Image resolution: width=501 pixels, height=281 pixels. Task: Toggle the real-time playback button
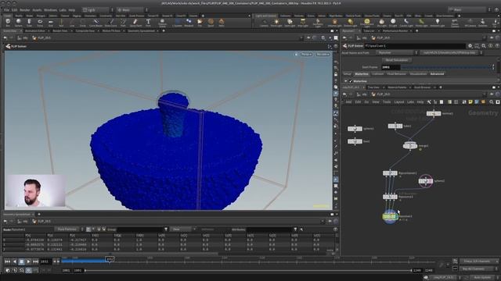(28, 270)
